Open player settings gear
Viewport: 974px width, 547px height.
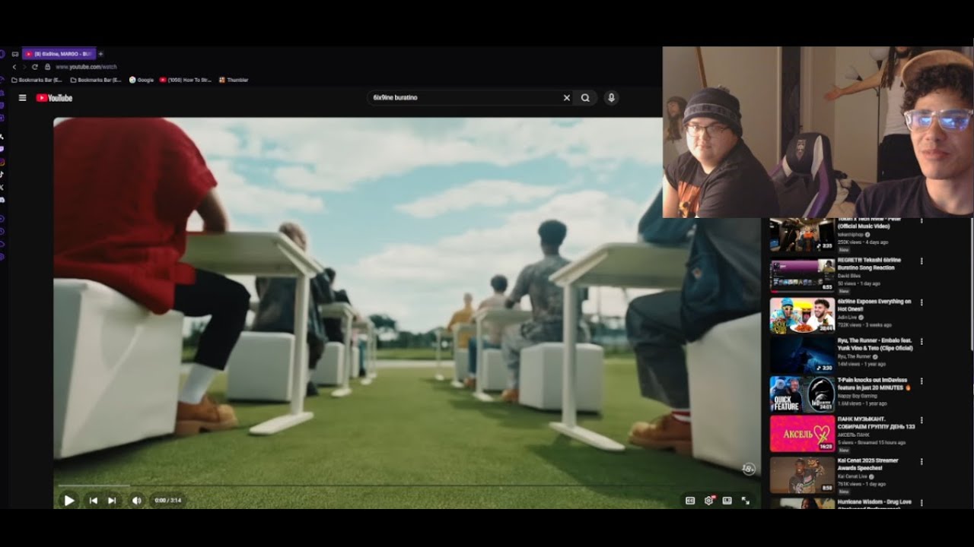coord(709,501)
